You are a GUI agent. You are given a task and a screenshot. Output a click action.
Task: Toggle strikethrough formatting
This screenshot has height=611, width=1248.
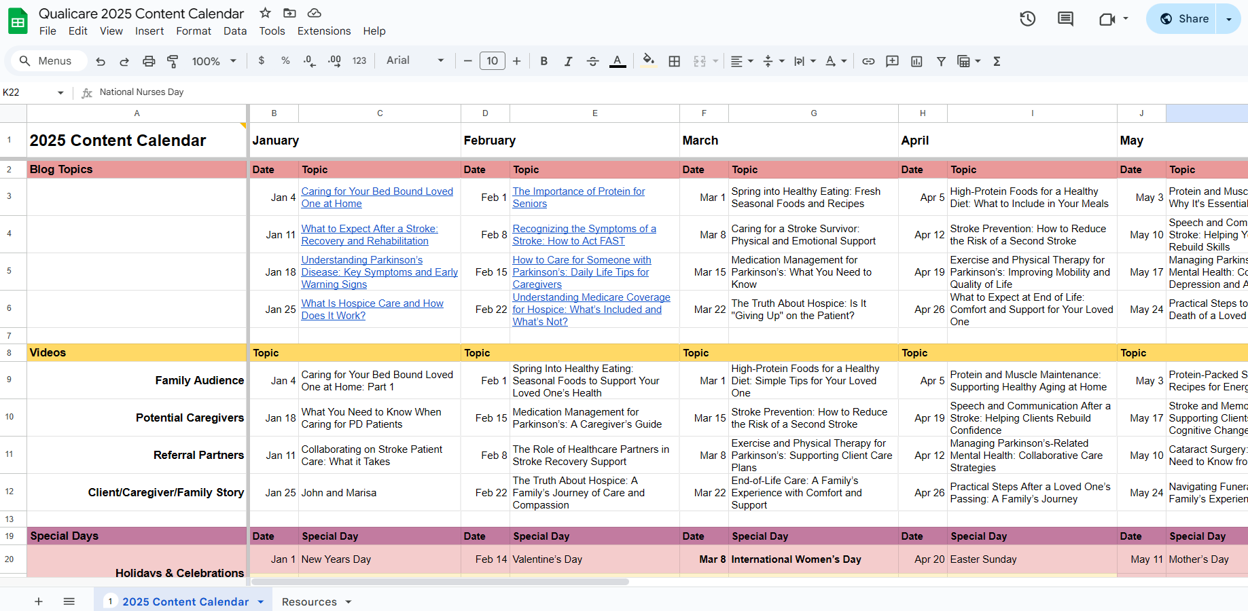pos(592,61)
